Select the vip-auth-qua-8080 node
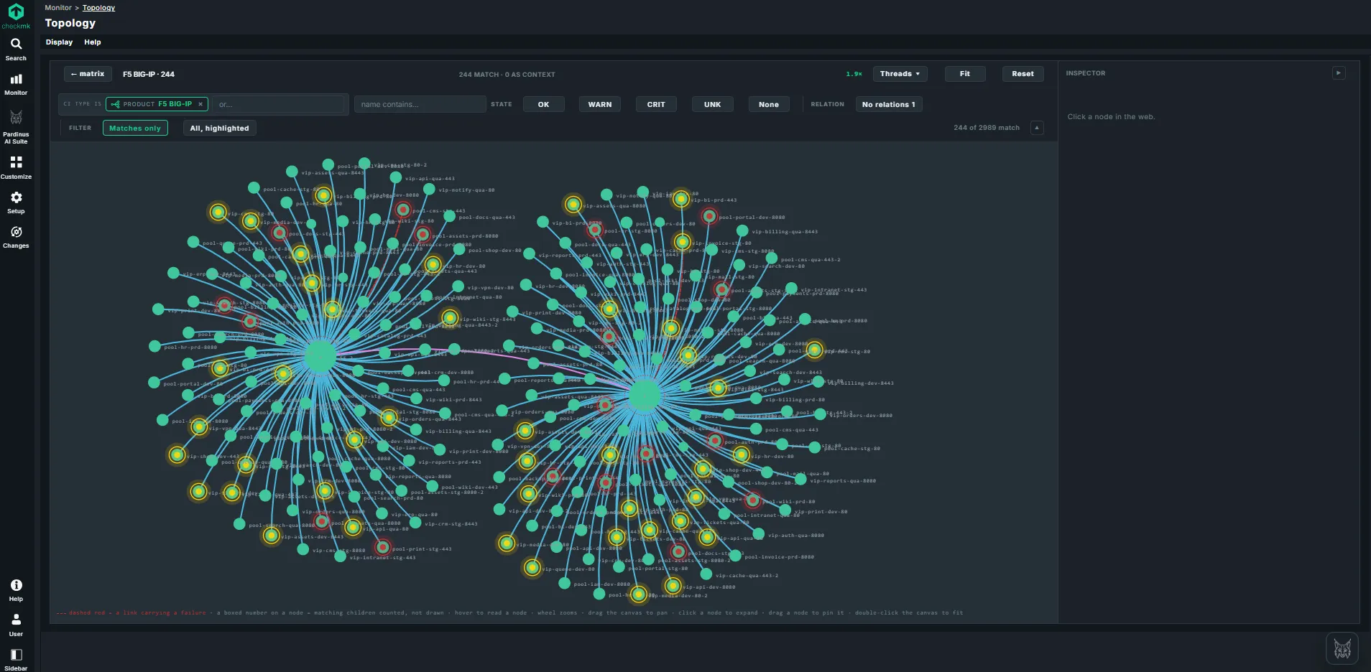1371x672 pixels. tap(759, 534)
